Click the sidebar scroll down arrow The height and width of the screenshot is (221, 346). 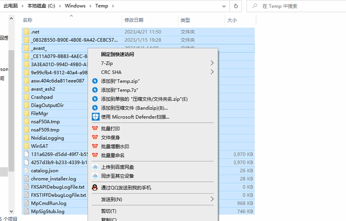tap(11, 211)
